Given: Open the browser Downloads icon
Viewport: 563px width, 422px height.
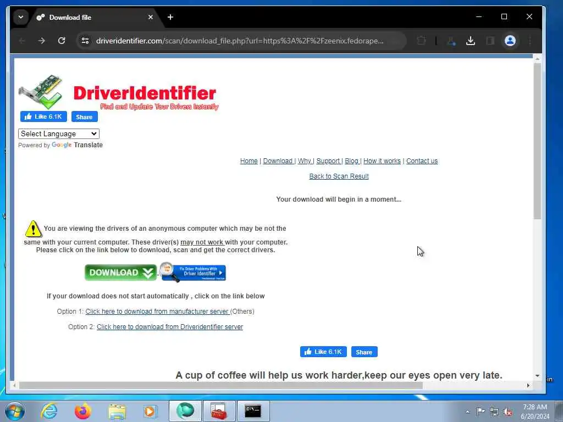Looking at the screenshot, I should 471,41.
